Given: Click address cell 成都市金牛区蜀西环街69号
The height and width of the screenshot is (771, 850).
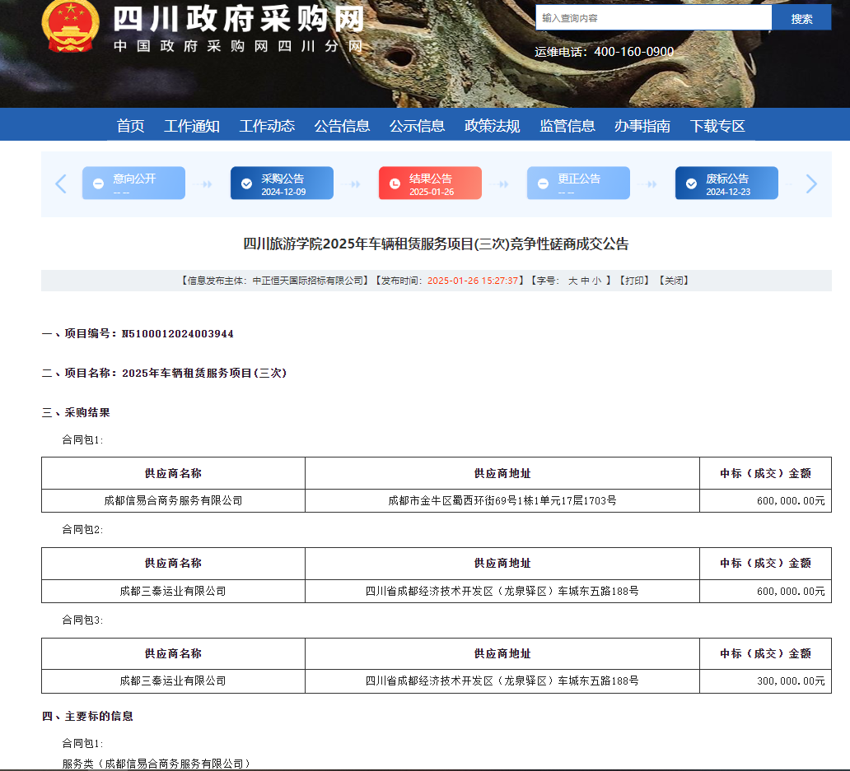Looking at the screenshot, I should (x=502, y=501).
